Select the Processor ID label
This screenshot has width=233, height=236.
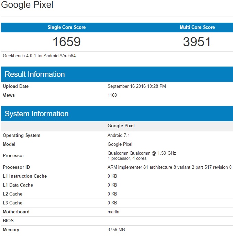(x=16, y=167)
